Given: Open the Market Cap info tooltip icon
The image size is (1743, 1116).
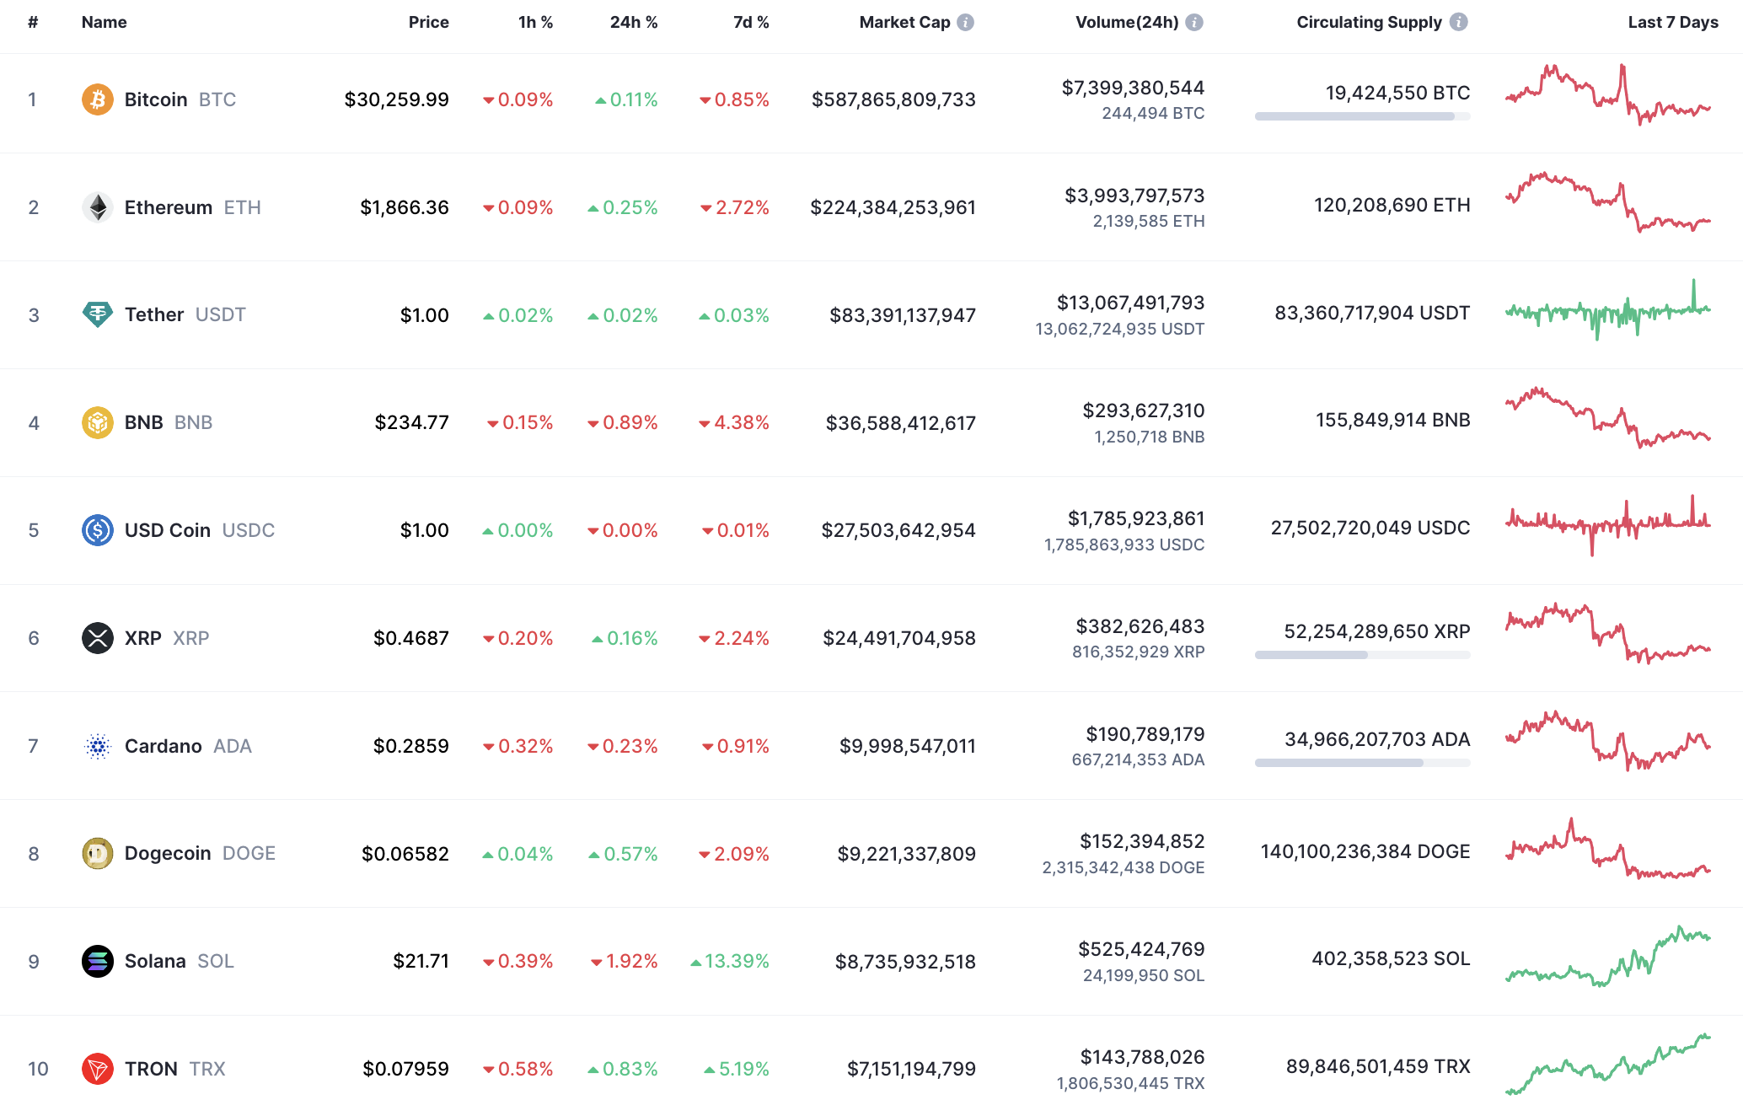Looking at the screenshot, I should click(966, 23).
